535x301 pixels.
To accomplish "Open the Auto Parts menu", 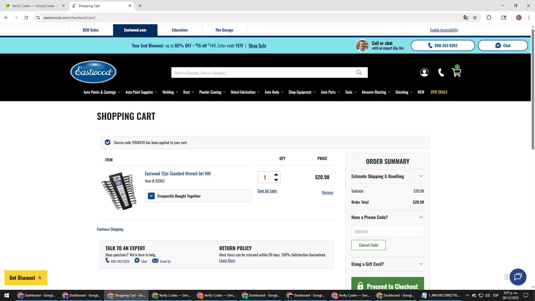I will [x=330, y=92].
